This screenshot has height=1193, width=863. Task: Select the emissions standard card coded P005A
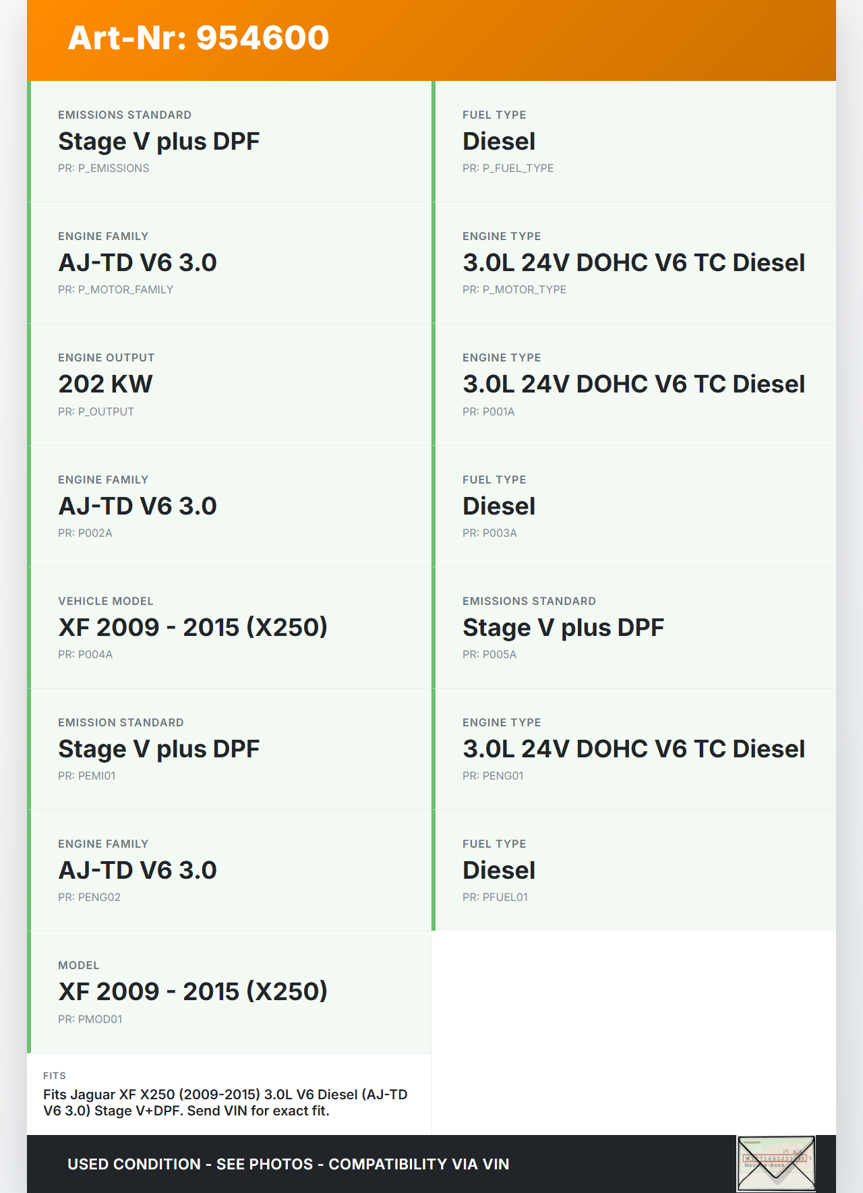tap(634, 627)
